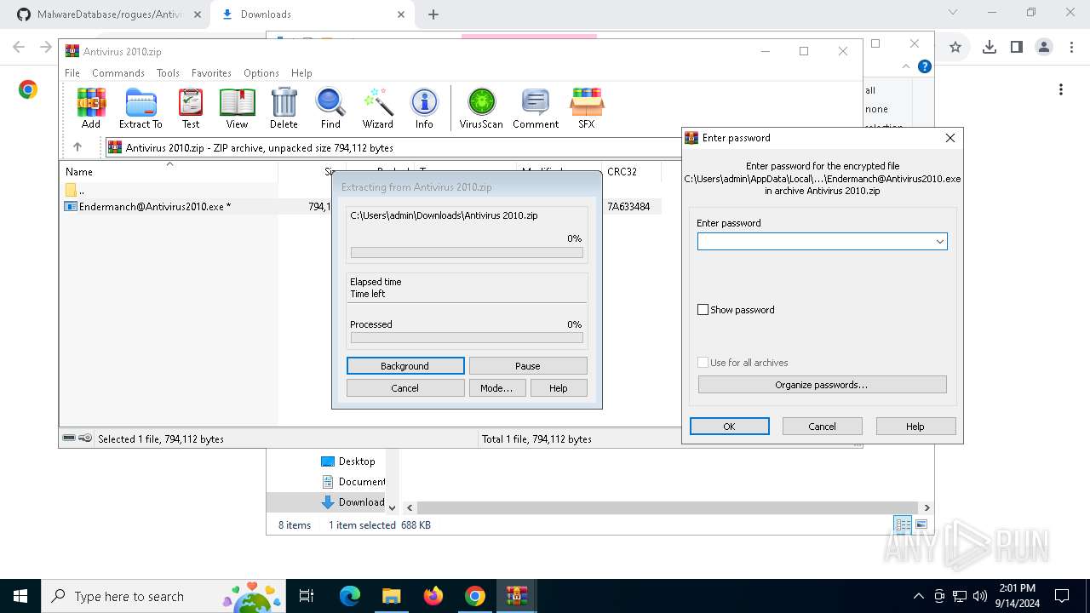Image resolution: width=1090 pixels, height=613 pixels.
Task: Add an archive Comment
Action: [536, 108]
